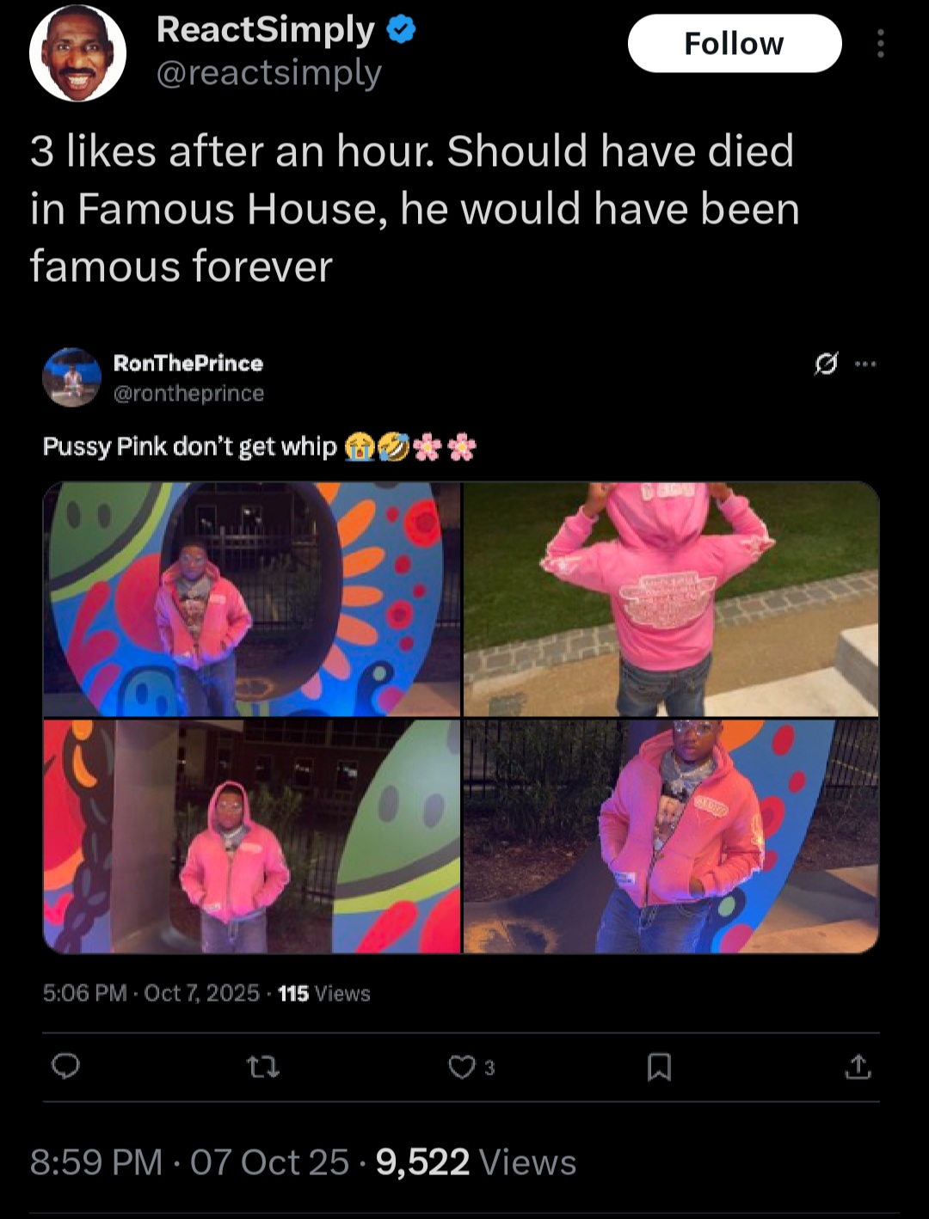Tap the quoted post's 5:06 PM timestamp

(85, 993)
